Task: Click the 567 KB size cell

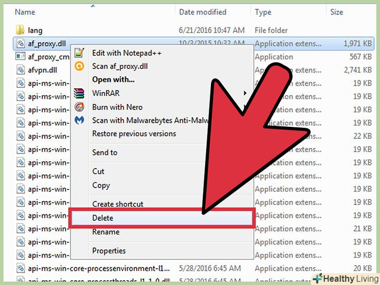Action: 360,56
